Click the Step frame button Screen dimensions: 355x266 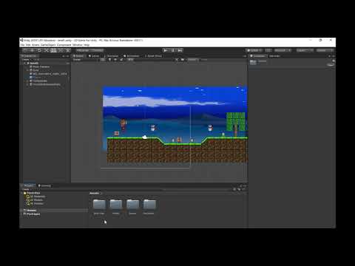[180, 50]
